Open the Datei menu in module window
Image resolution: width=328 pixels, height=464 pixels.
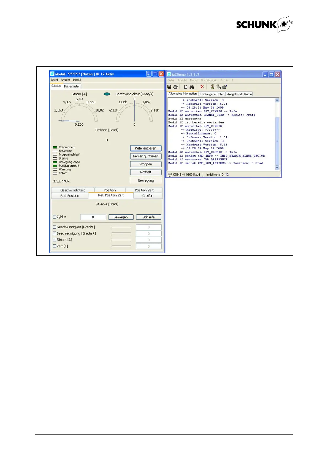[x=54, y=80]
